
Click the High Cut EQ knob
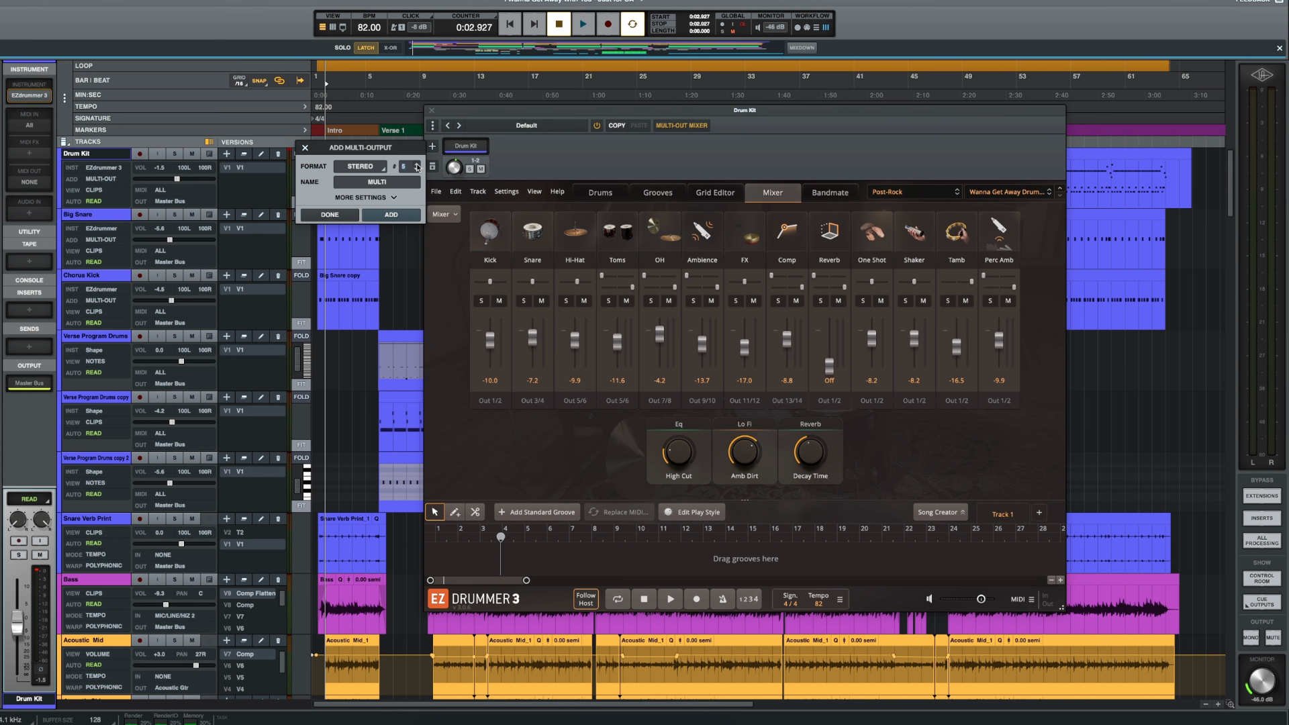[x=678, y=452]
